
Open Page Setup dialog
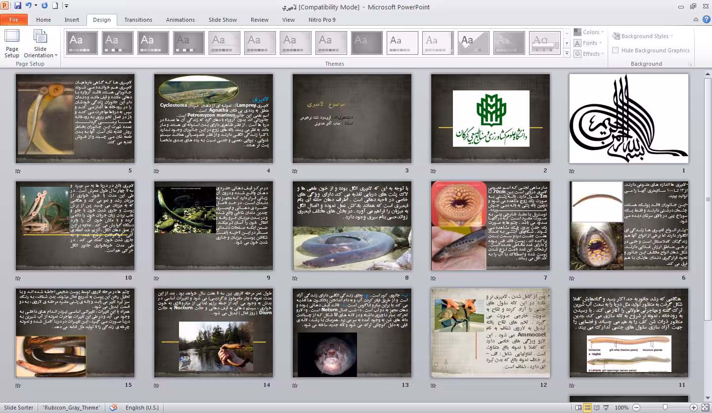[12, 44]
